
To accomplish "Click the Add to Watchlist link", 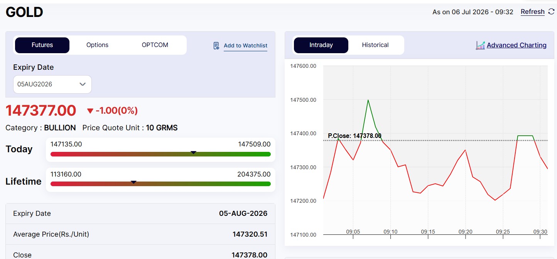I will [x=245, y=45].
